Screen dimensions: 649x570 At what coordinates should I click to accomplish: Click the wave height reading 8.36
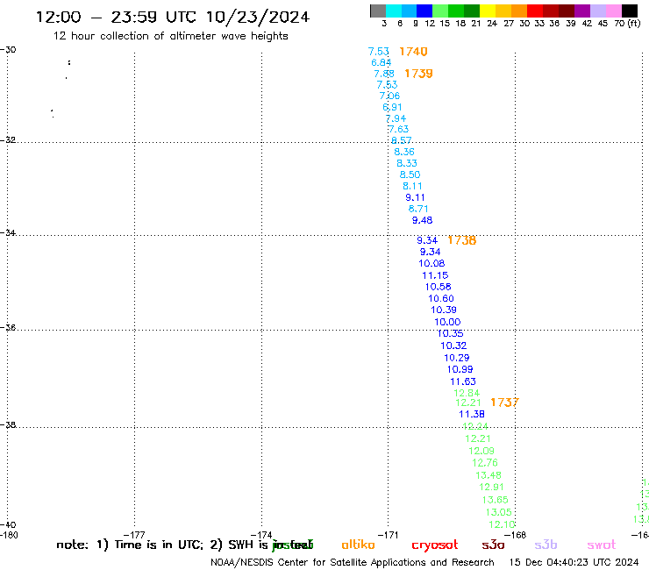point(404,152)
